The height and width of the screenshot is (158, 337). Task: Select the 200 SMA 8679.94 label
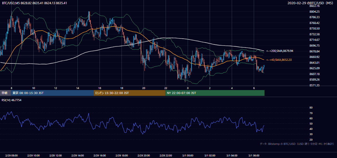click(280, 51)
